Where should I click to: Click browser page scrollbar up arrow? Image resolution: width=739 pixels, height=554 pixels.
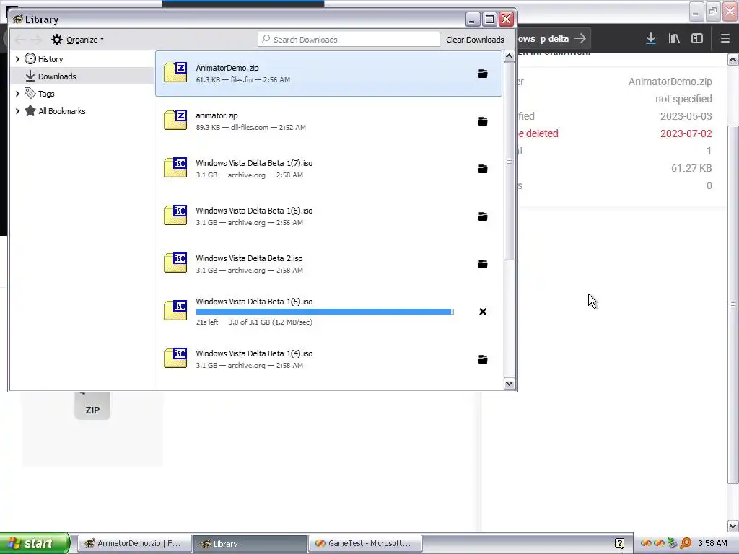coord(733,59)
